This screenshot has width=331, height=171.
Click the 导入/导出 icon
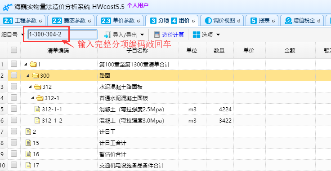107,35
